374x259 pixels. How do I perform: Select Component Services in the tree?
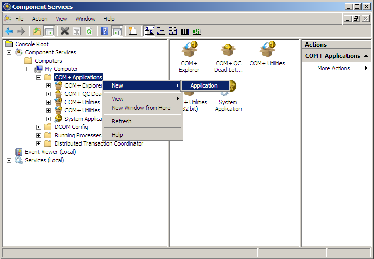(50, 52)
